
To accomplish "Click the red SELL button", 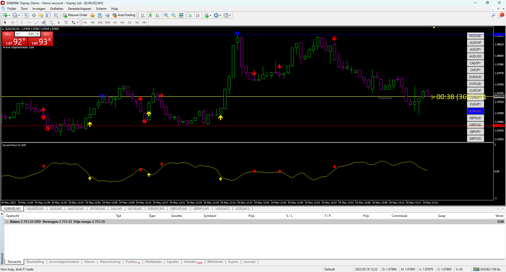I will 8,34.
